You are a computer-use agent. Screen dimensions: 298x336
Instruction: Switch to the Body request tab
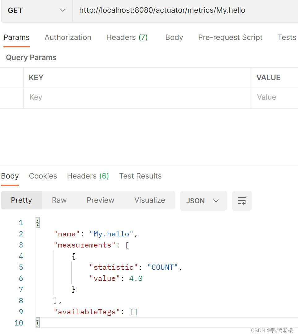click(174, 37)
